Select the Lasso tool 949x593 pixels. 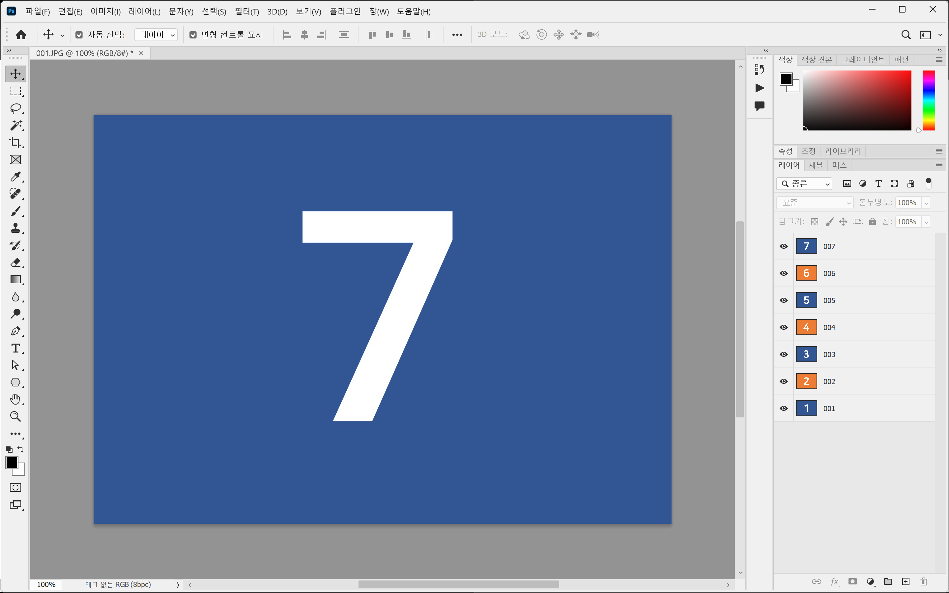pyautogui.click(x=15, y=108)
